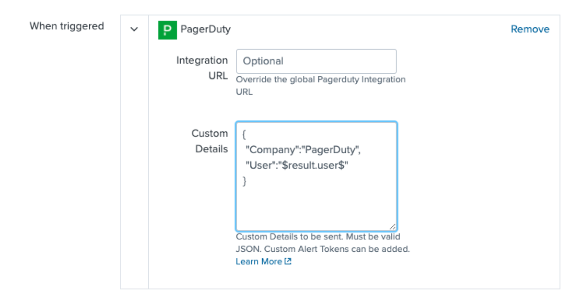The width and height of the screenshot is (568, 300).
Task: Click the Integration URL field label
Action: [202, 68]
